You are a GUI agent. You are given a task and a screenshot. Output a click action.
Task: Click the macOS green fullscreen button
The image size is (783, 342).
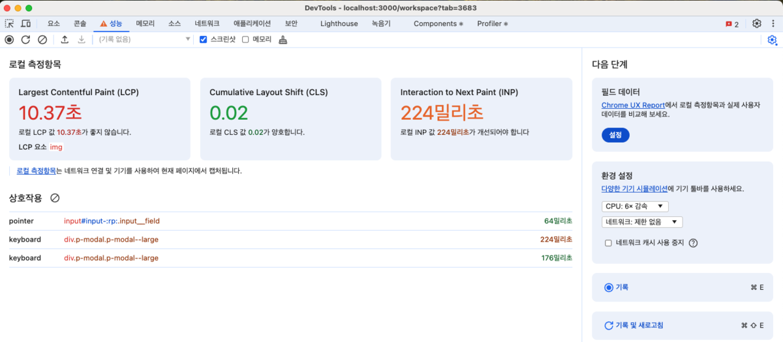click(29, 8)
